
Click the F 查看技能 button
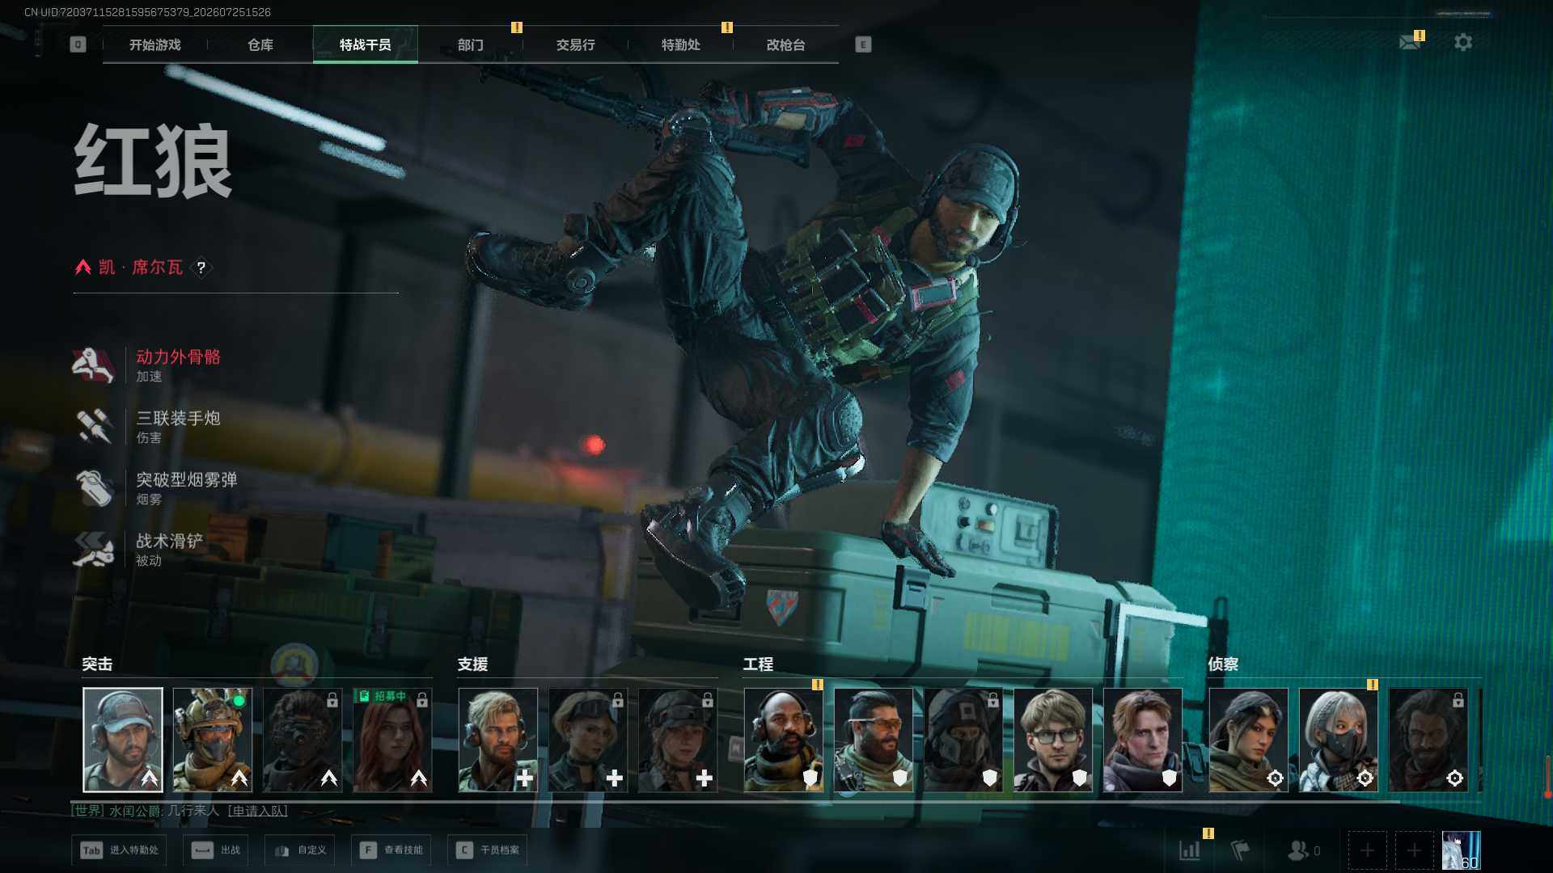pyautogui.click(x=391, y=850)
